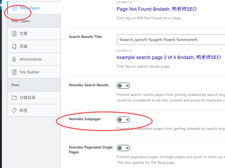Enable Noindex Paginated Single Pages

click(123, 148)
